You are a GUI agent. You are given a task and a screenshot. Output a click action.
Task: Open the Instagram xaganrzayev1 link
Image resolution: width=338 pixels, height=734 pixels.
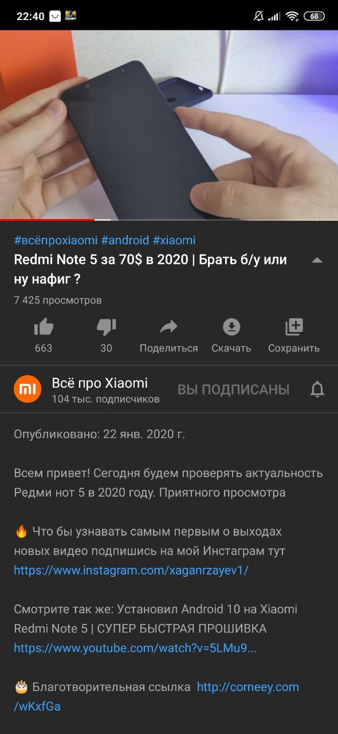[x=131, y=571]
